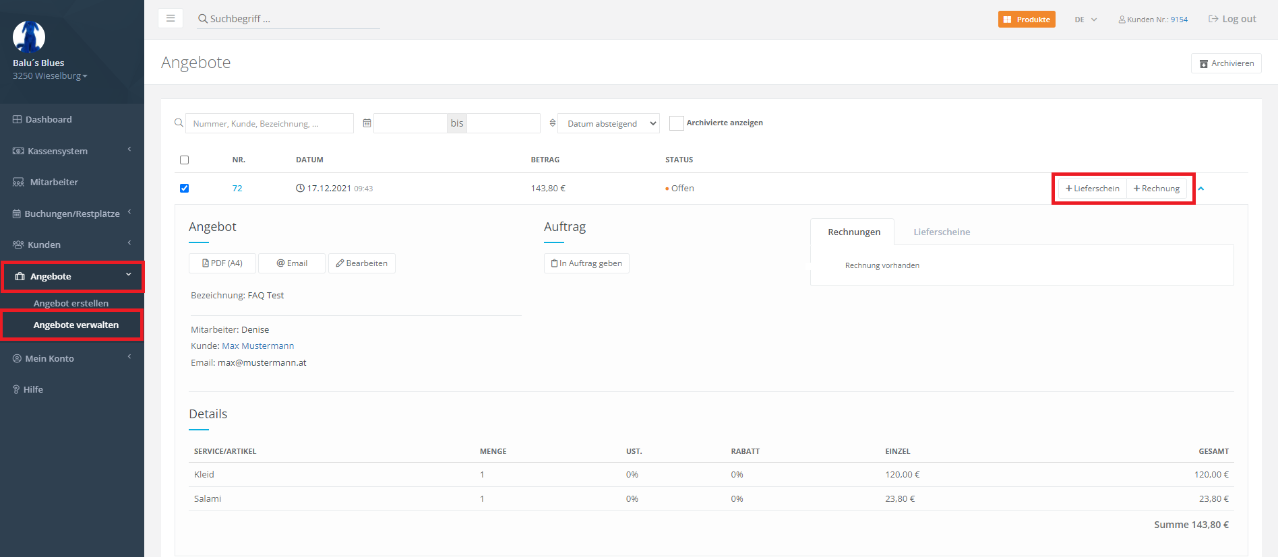
Task: Click the Email button for the offer
Action: point(292,263)
